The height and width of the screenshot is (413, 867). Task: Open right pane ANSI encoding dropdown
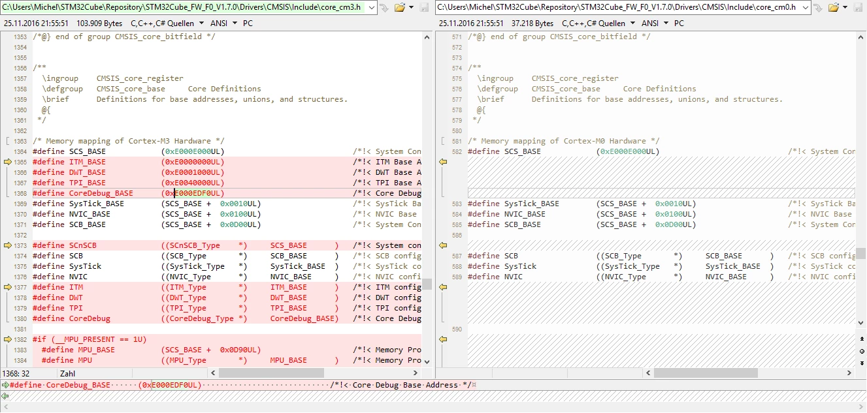click(x=666, y=23)
